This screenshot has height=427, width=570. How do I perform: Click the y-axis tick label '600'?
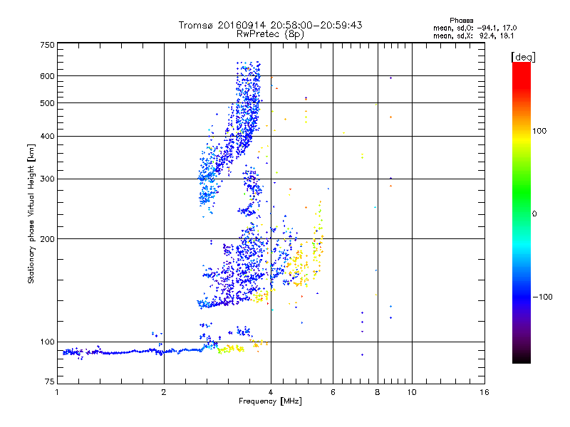pyautogui.click(x=47, y=76)
